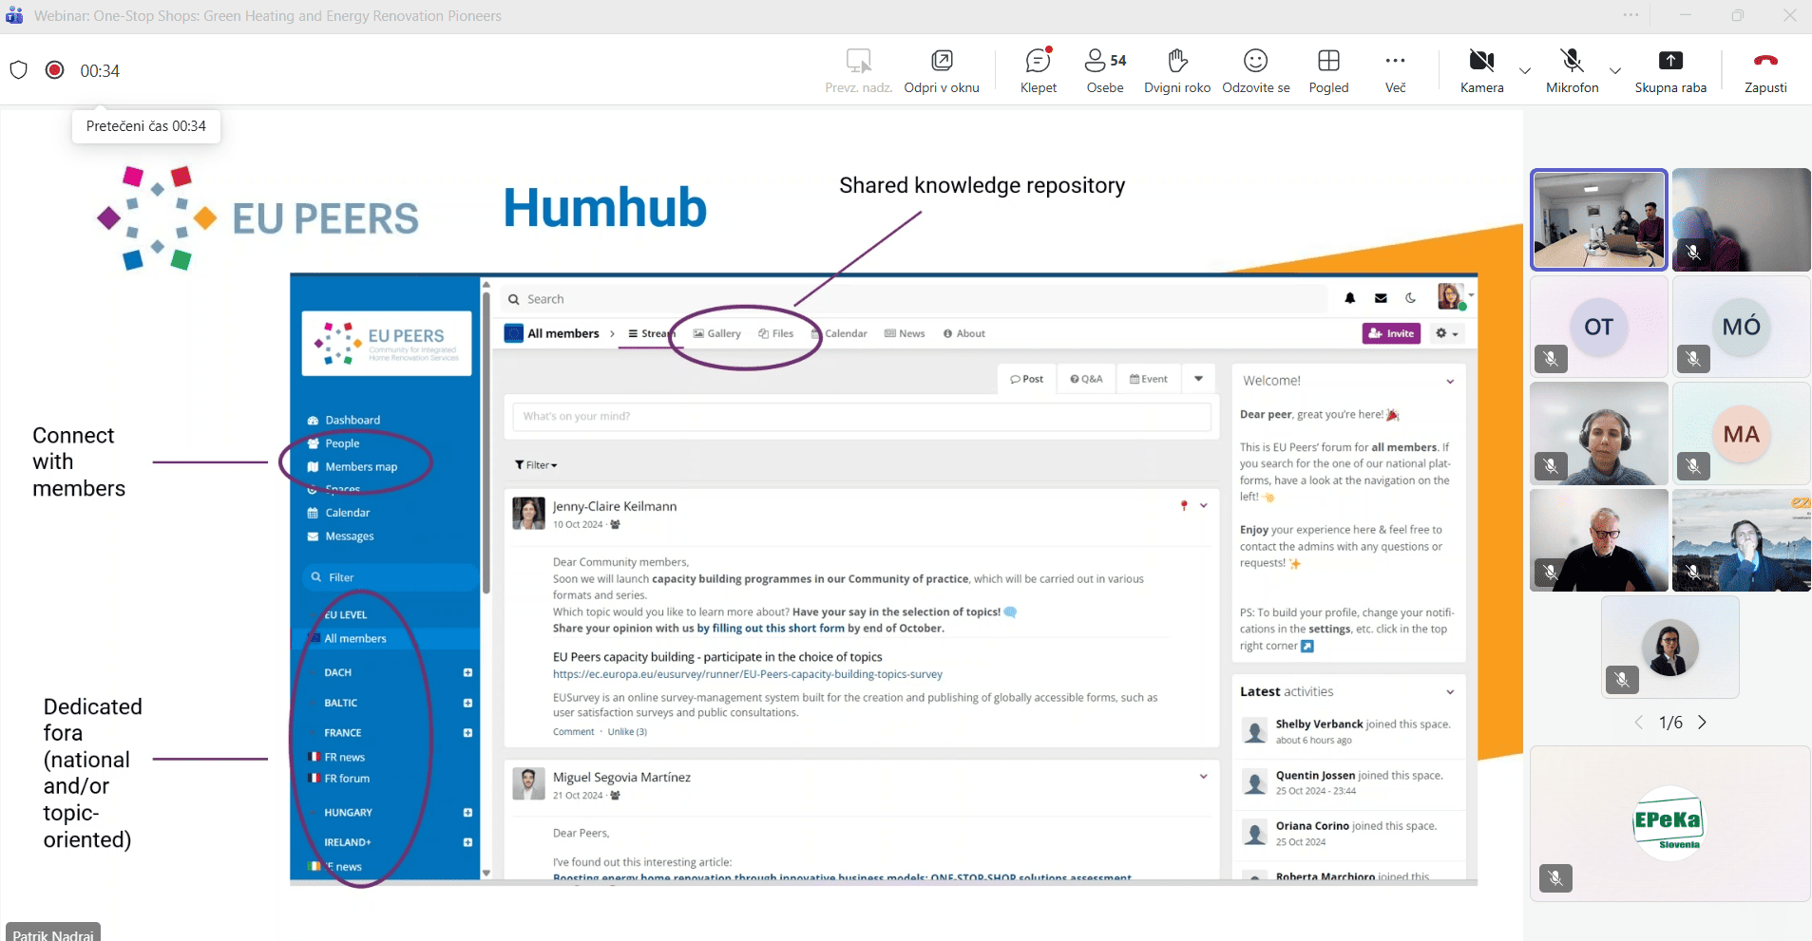Open the Klepet chat panel
This screenshot has height=941, width=1812.
(x=1038, y=71)
